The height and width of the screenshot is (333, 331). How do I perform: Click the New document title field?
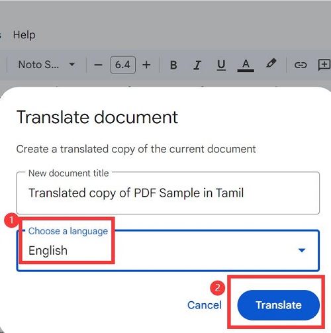(x=167, y=193)
